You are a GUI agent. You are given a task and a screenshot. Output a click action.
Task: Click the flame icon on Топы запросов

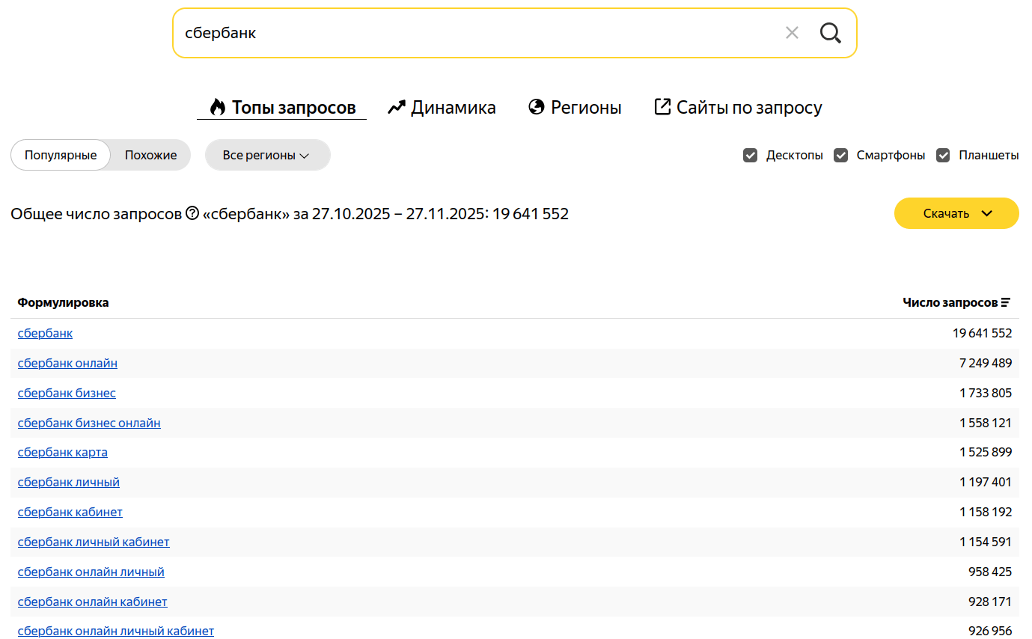(x=218, y=107)
